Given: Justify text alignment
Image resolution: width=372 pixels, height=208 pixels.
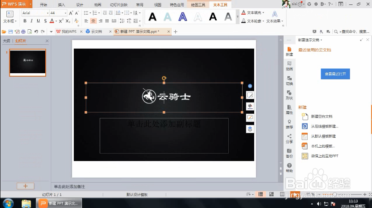Looking at the screenshot, I should click(x=107, y=21).
